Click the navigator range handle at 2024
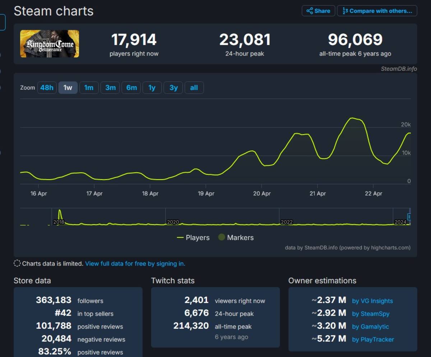 pyautogui.click(x=409, y=217)
